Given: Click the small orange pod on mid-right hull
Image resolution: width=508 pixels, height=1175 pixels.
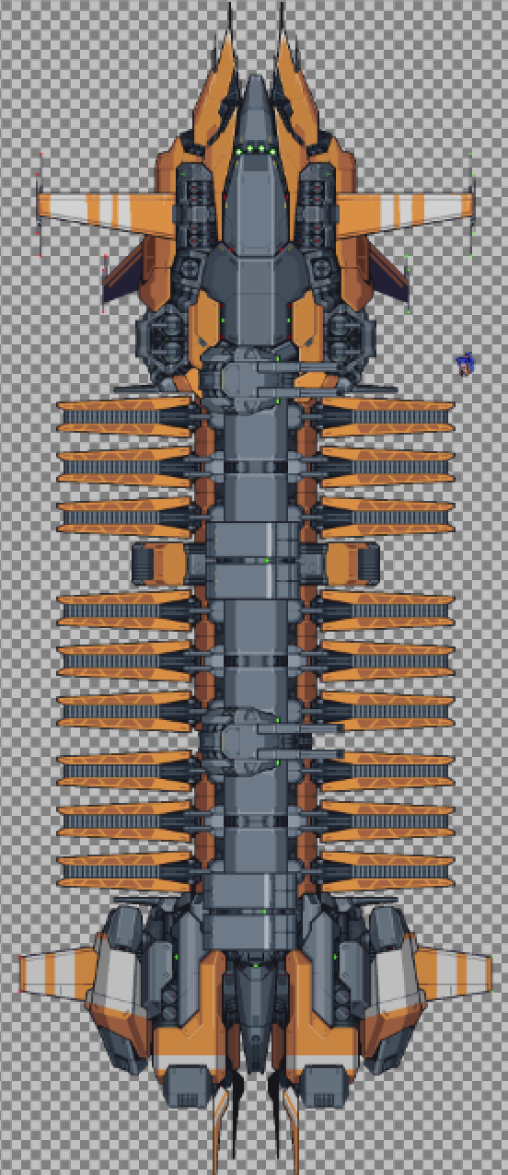Looking at the screenshot, I should tap(350, 564).
